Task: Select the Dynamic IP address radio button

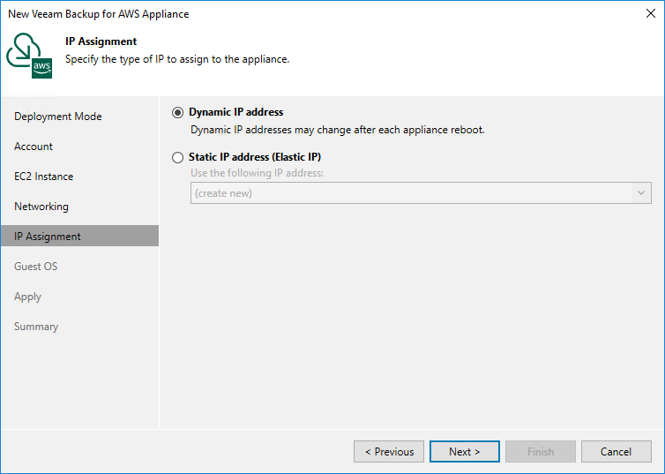Action: (x=179, y=113)
